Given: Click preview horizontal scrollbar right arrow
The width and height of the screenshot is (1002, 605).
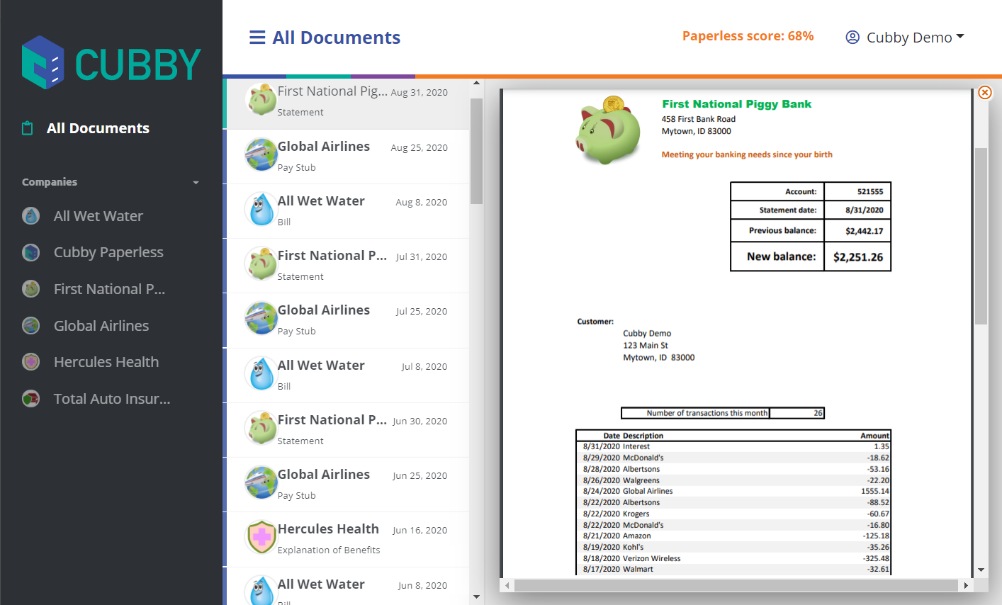Looking at the screenshot, I should click(x=966, y=586).
